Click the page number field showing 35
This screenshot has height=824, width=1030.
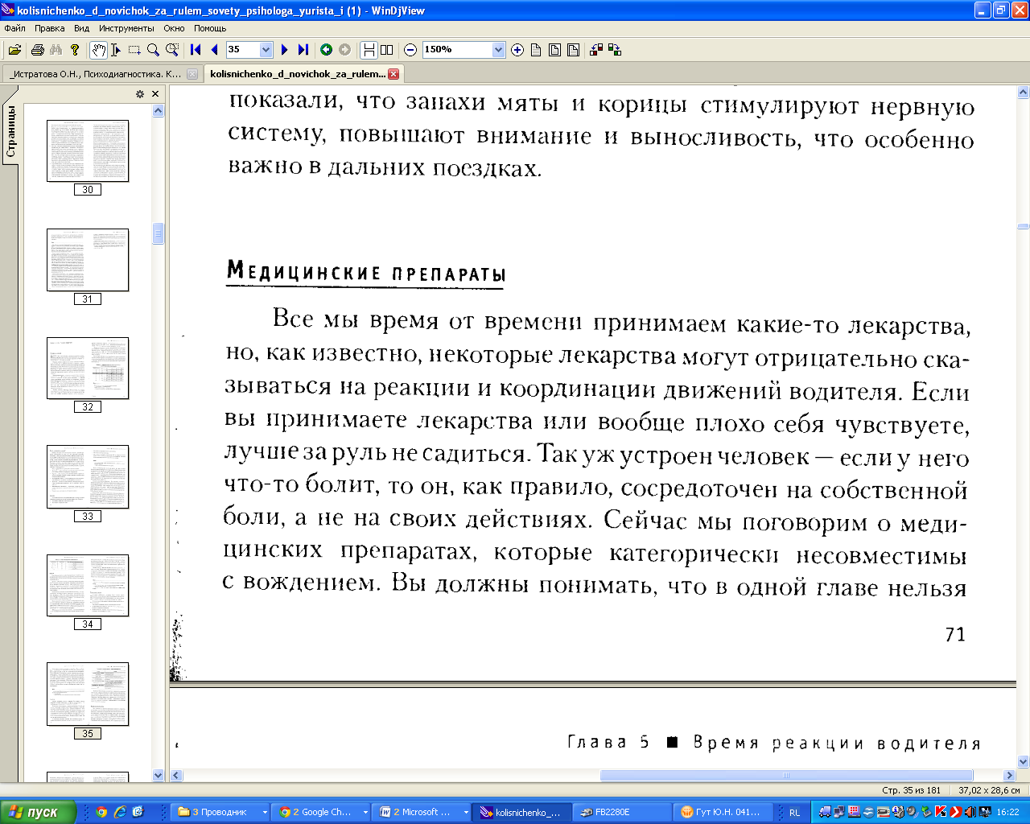[242, 50]
